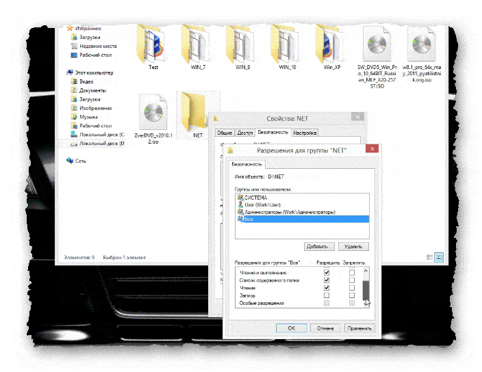This screenshot has height=372, width=482.
Task: Open the Документы library
Action: coord(92,90)
